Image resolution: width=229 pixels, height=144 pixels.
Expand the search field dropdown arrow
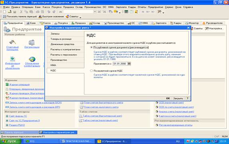coord(95,12)
